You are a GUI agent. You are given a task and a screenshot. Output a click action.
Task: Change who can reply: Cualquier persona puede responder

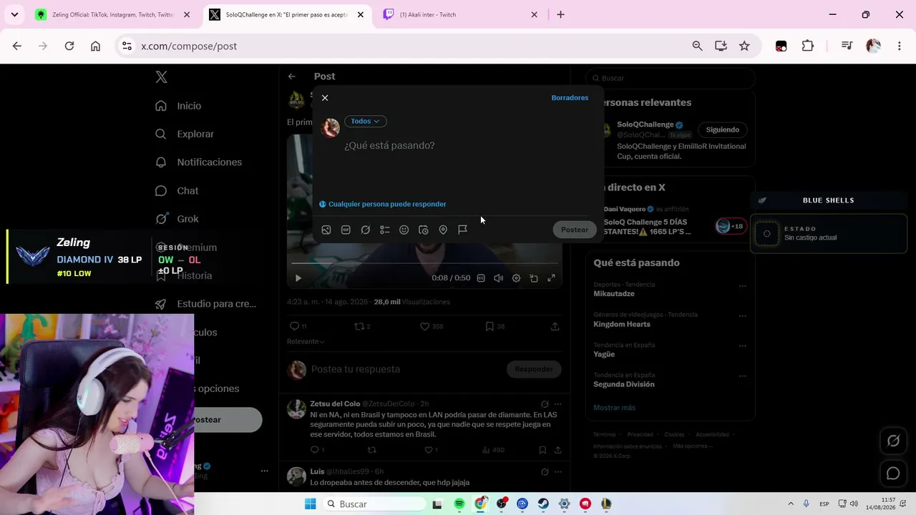tap(383, 204)
